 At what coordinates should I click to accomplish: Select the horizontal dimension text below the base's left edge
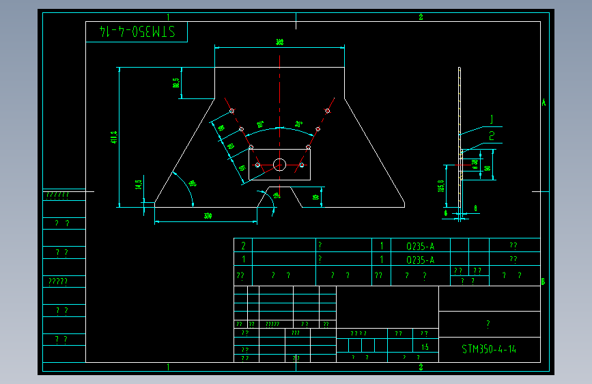point(208,216)
